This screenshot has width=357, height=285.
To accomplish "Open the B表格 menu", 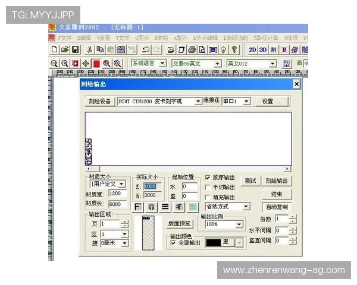I will [161, 38].
